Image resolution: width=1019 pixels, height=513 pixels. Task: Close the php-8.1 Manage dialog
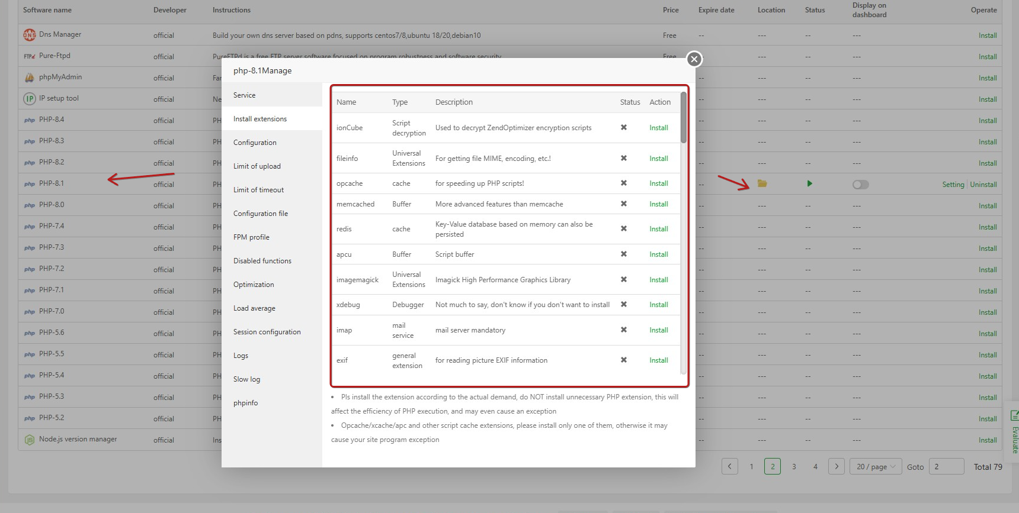click(694, 59)
